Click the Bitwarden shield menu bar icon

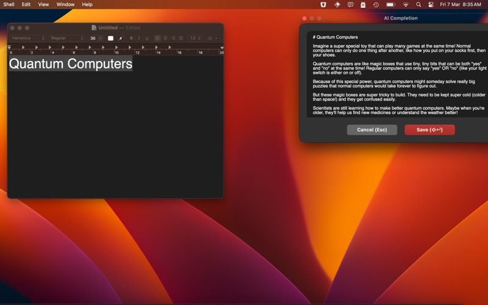tap(323, 5)
